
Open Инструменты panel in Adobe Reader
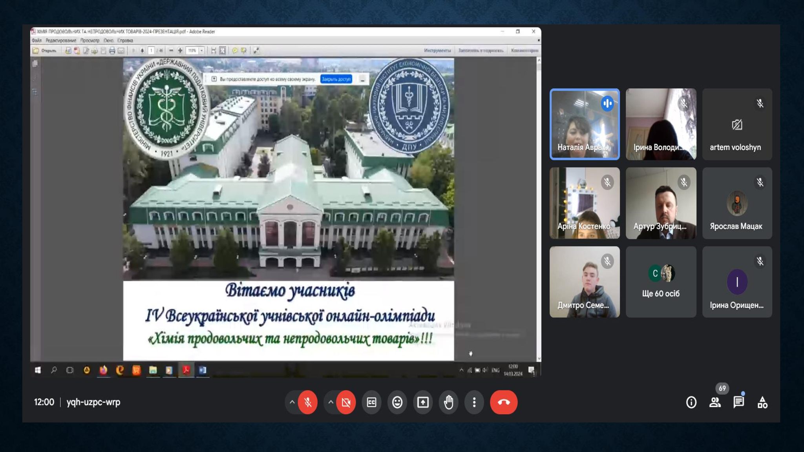pos(437,51)
